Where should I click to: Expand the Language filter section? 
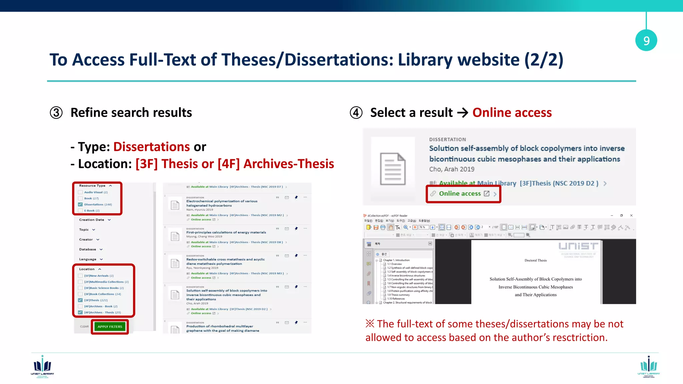[x=101, y=259]
